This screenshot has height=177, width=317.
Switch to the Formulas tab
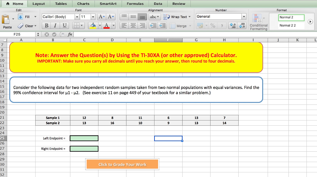[x=135, y=4]
